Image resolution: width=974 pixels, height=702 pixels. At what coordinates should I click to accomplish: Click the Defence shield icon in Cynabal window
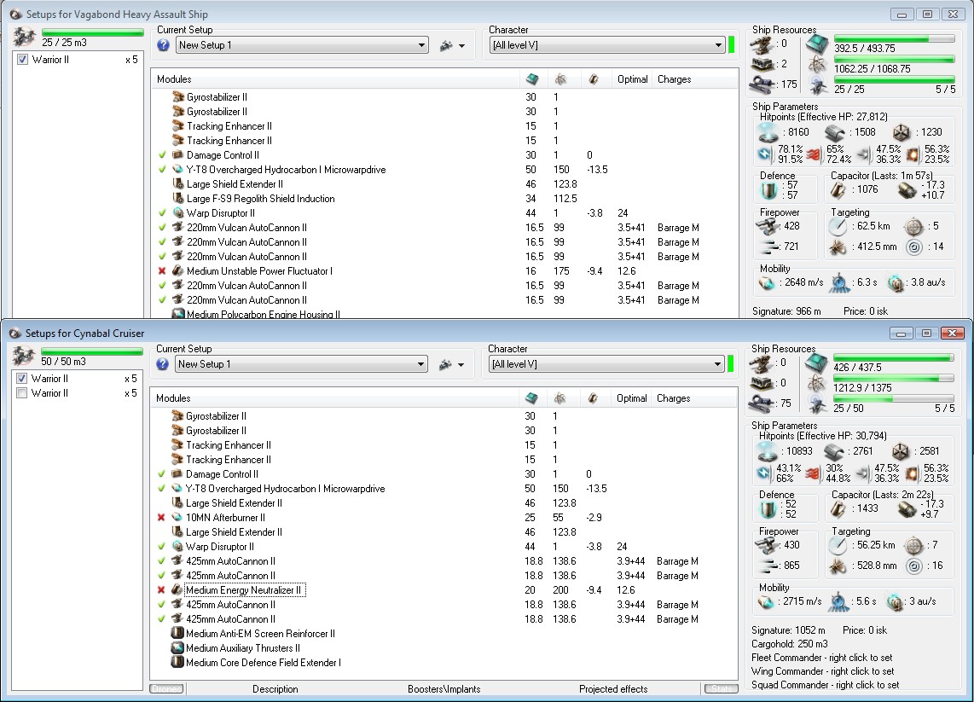click(x=768, y=508)
